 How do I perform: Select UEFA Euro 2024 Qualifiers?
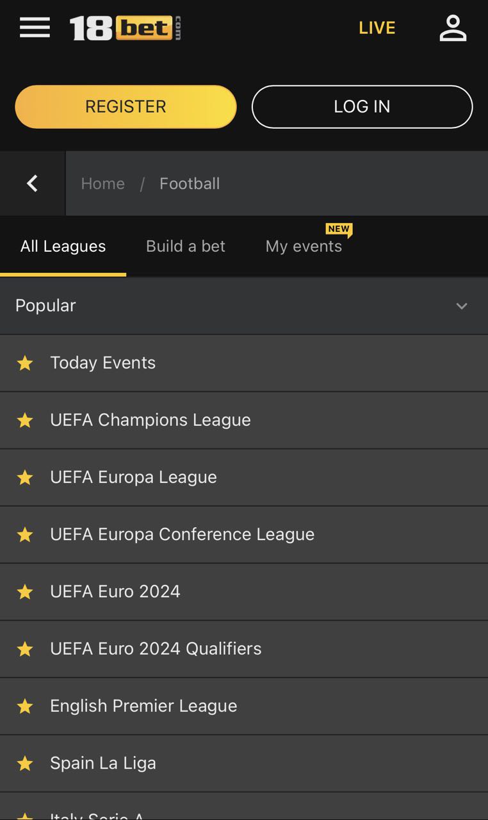pos(156,648)
